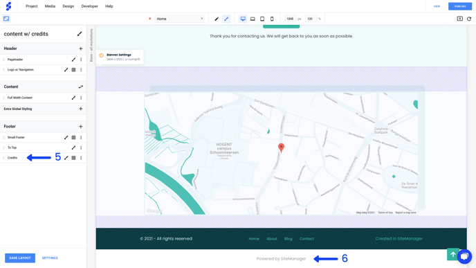Screen dimensions: 476x268
Task: Select the blue brush design mode
Action: tap(226, 19)
